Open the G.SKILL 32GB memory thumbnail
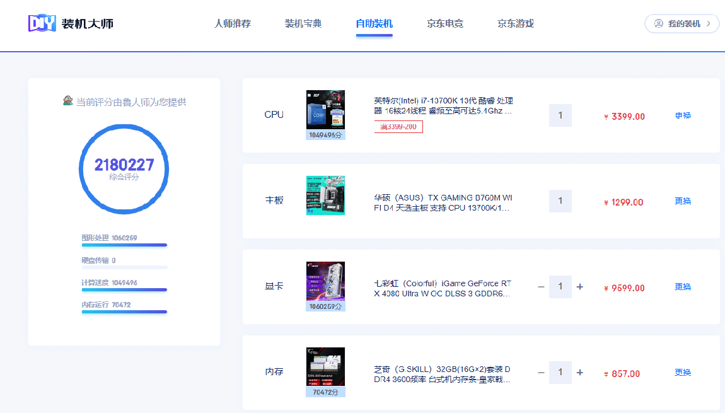This screenshot has height=413, width=725. [x=325, y=367]
